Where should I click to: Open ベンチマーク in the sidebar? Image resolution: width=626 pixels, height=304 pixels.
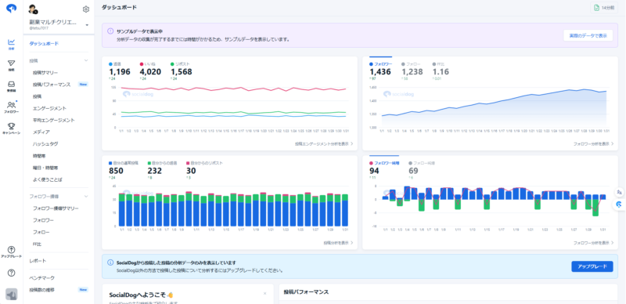(x=42, y=278)
